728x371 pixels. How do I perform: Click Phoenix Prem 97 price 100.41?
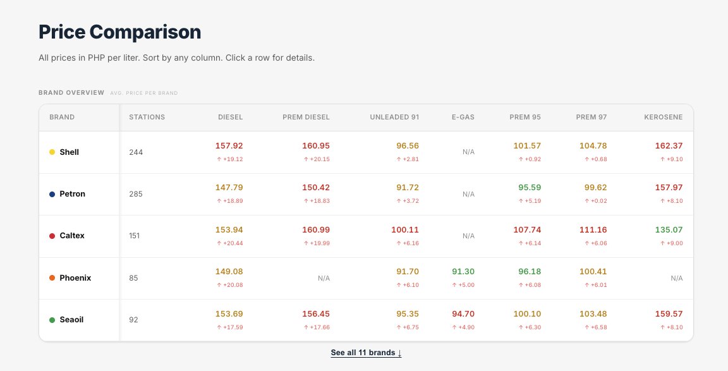click(x=593, y=272)
